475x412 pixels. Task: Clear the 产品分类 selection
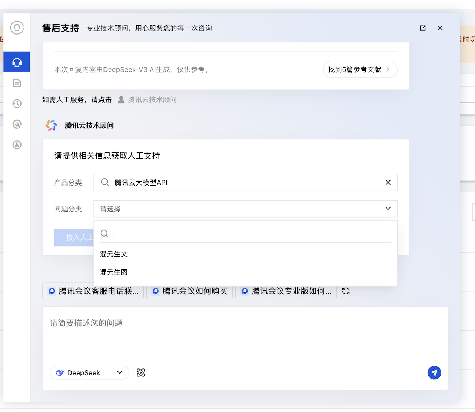pyautogui.click(x=388, y=182)
